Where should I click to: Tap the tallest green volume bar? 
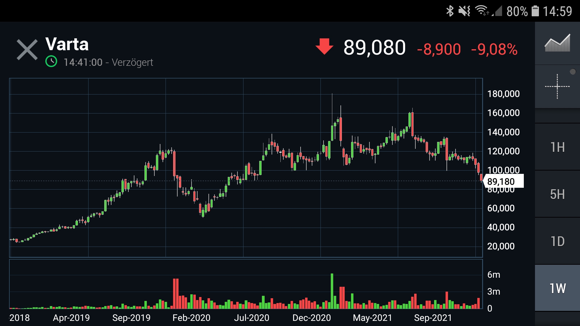[x=332, y=291]
